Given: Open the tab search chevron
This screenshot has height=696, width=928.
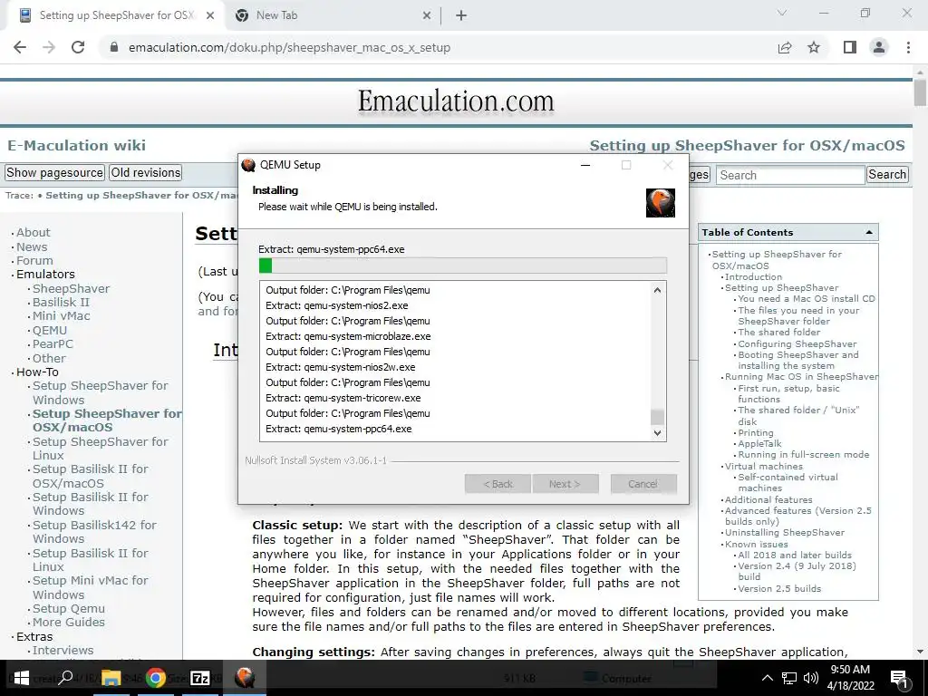Looking at the screenshot, I should (782, 13).
